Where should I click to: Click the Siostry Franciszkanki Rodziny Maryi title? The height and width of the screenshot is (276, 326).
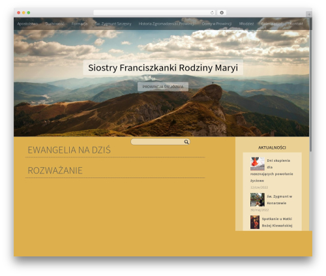click(x=163, y=68)
